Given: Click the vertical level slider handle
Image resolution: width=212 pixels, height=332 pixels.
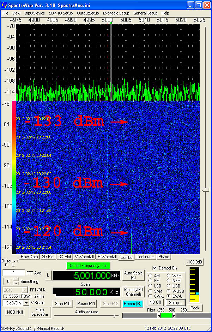Looking at the screenshot, I should 205,190.
